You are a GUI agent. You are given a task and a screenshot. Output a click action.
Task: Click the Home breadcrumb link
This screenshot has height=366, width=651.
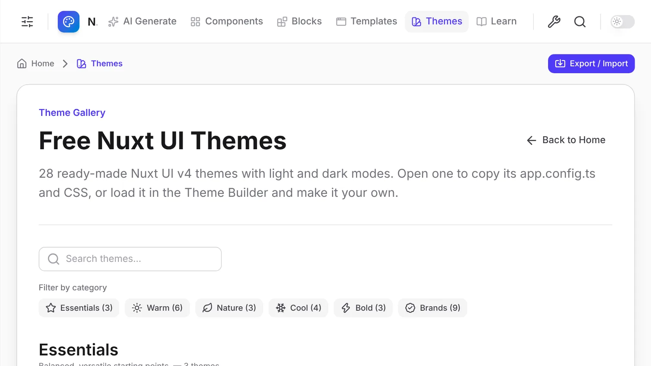(35, 63)
